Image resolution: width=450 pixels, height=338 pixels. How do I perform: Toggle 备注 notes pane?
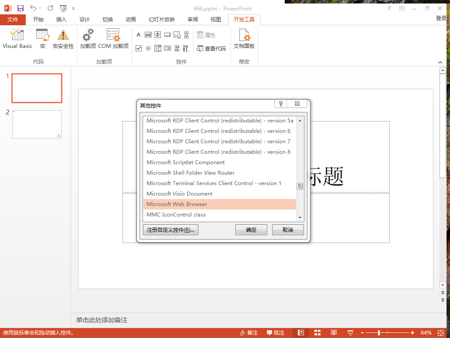pyautogui.click(x=249, y=332)
